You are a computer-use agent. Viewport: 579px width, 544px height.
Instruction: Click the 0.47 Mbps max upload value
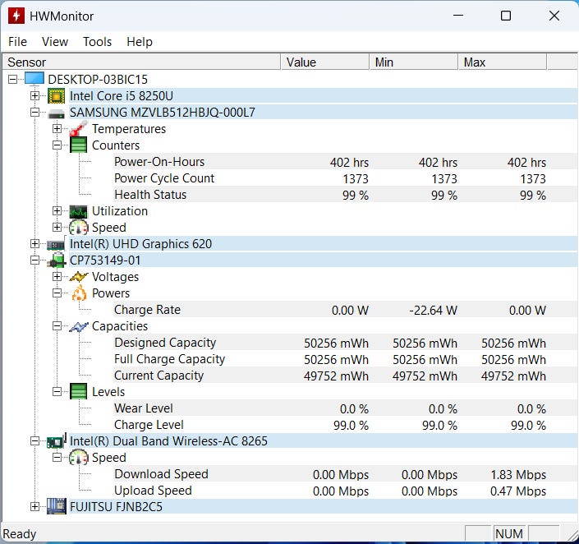(518, 491)
